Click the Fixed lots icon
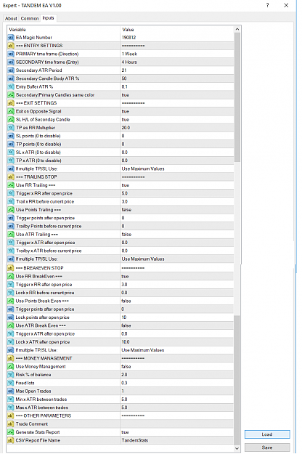302x454 pixels. pos(10,383)
